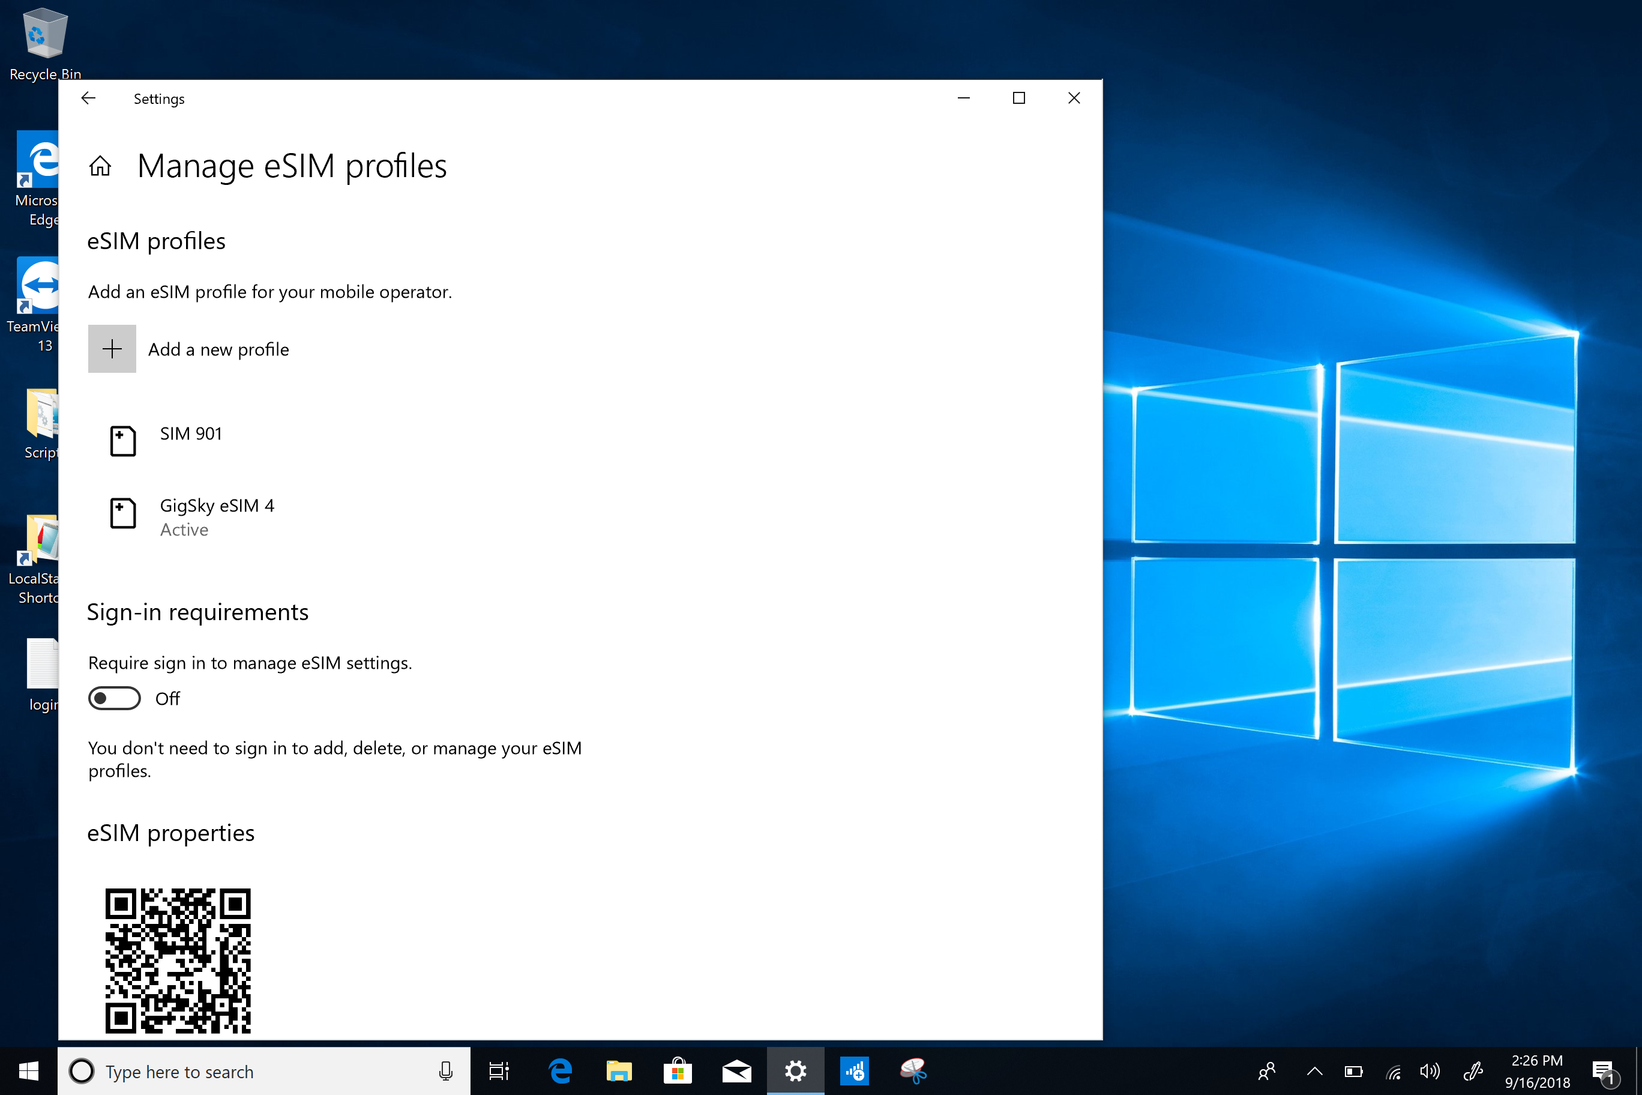Select SIM 901 profile
Image resolution: width=1642 pixels, height=1095 pixels.
(192, 434)
